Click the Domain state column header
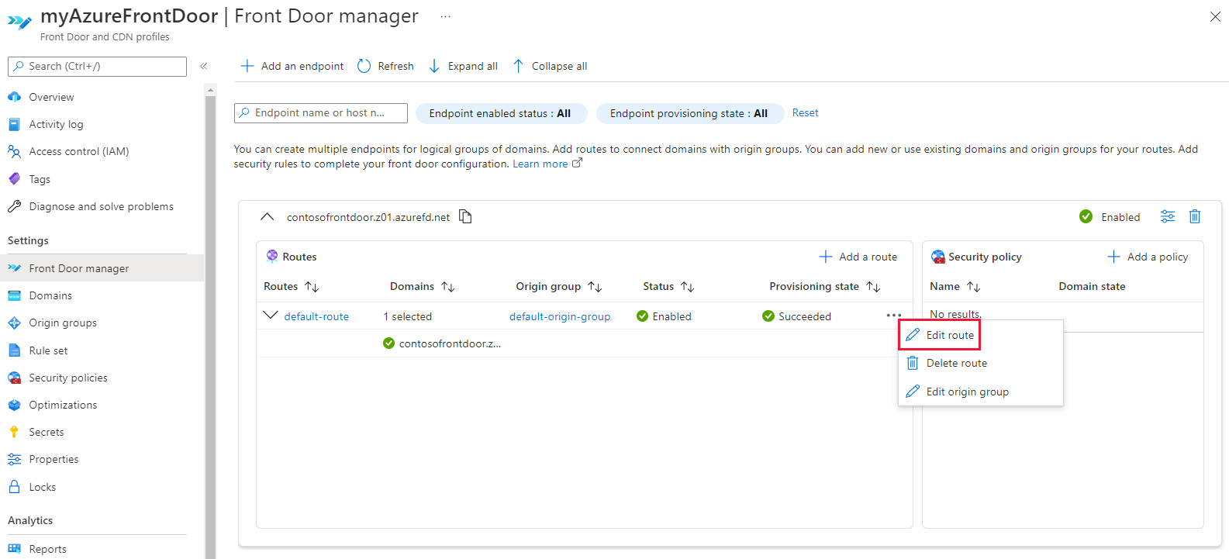 pos(1092,286)
